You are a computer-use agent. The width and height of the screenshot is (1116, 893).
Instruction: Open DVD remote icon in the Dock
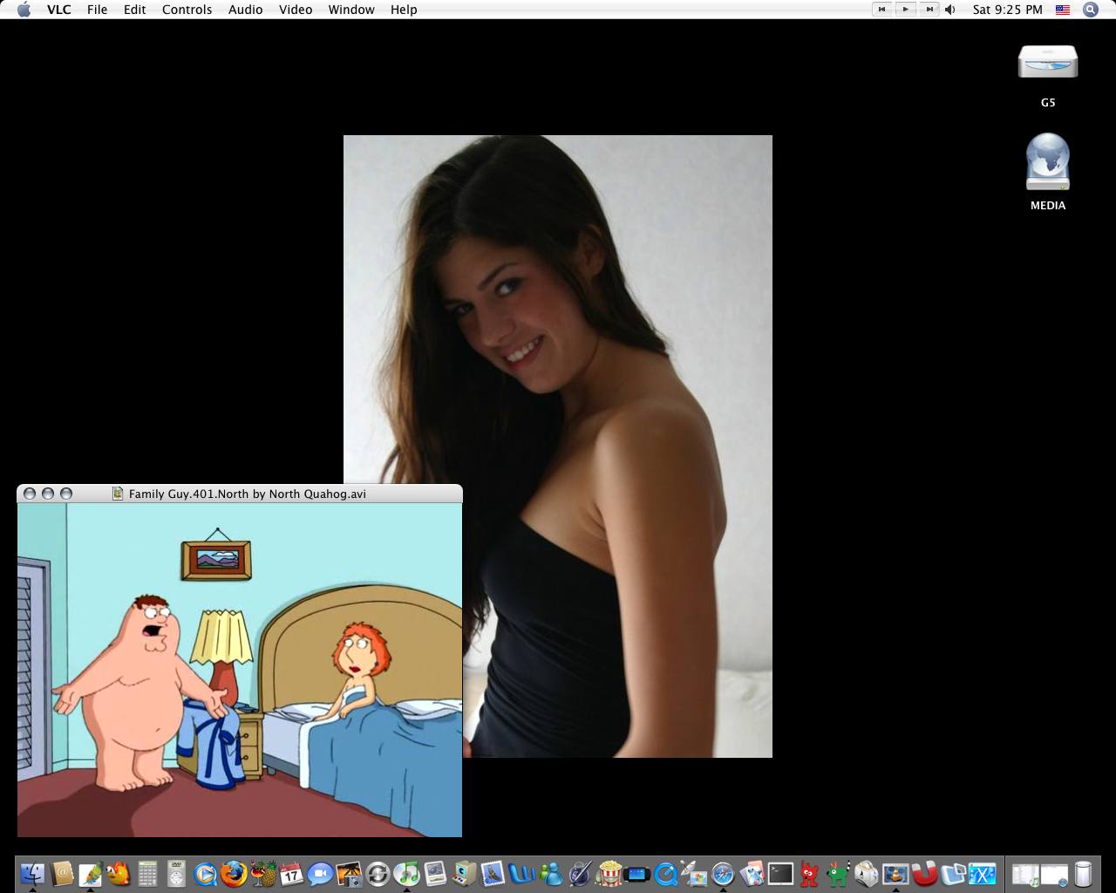coord(176,874)
